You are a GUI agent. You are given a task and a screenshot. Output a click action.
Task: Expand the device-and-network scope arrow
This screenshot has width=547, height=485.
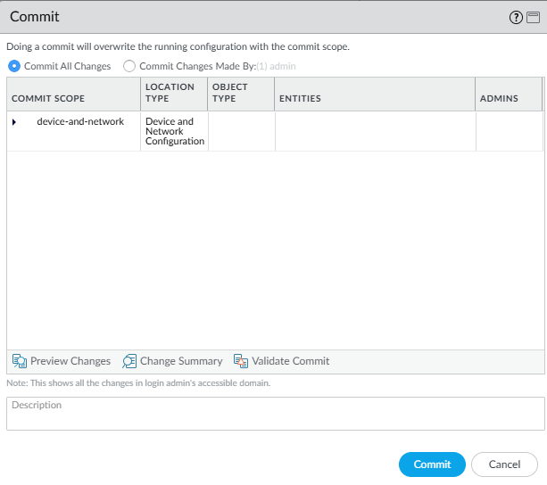pos(14,121)
